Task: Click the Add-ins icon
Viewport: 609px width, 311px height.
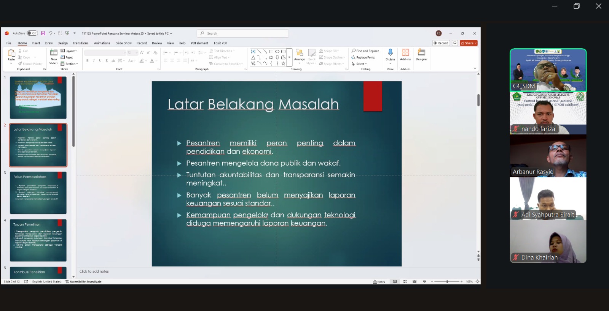Action: click(405, 54)
